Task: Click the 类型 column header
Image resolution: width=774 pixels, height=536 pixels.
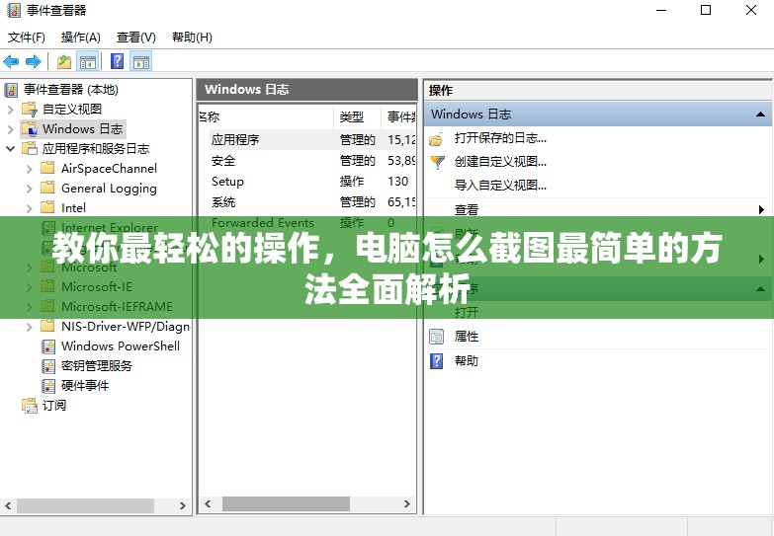Action: tap(358, 116)
